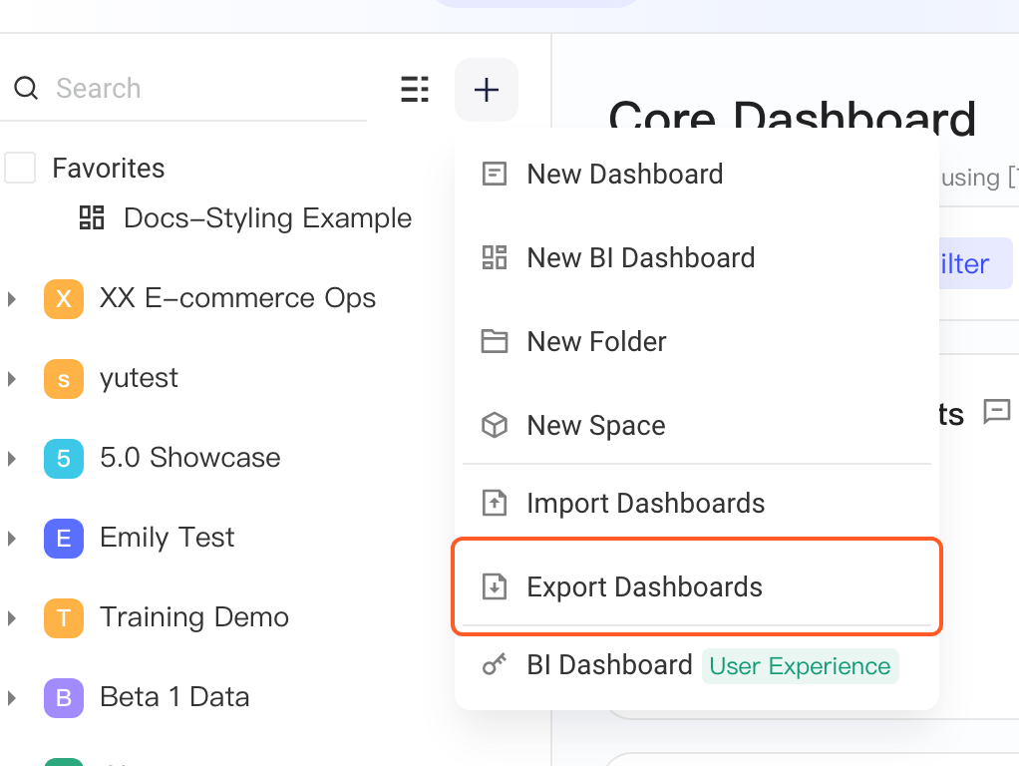Select Import Dashboards menu item
The image size is (1019, 766).
click(697, 503)
